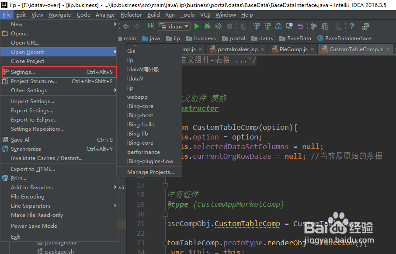The image size is (396, 254).
Task: Show VCS history clock icon
Action: tap(289, 26)
